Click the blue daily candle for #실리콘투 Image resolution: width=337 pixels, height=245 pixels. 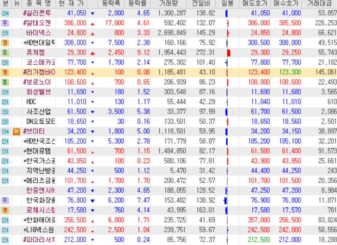pyautogui.click(x=226, y=14)
